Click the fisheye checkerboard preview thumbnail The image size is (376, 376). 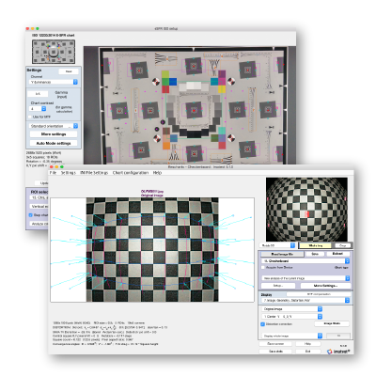pyautogui.click(x=306, y=210)
